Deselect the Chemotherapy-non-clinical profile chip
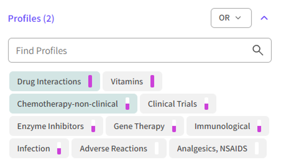This screenshot has height=165, width=281. tap(67, 104)
